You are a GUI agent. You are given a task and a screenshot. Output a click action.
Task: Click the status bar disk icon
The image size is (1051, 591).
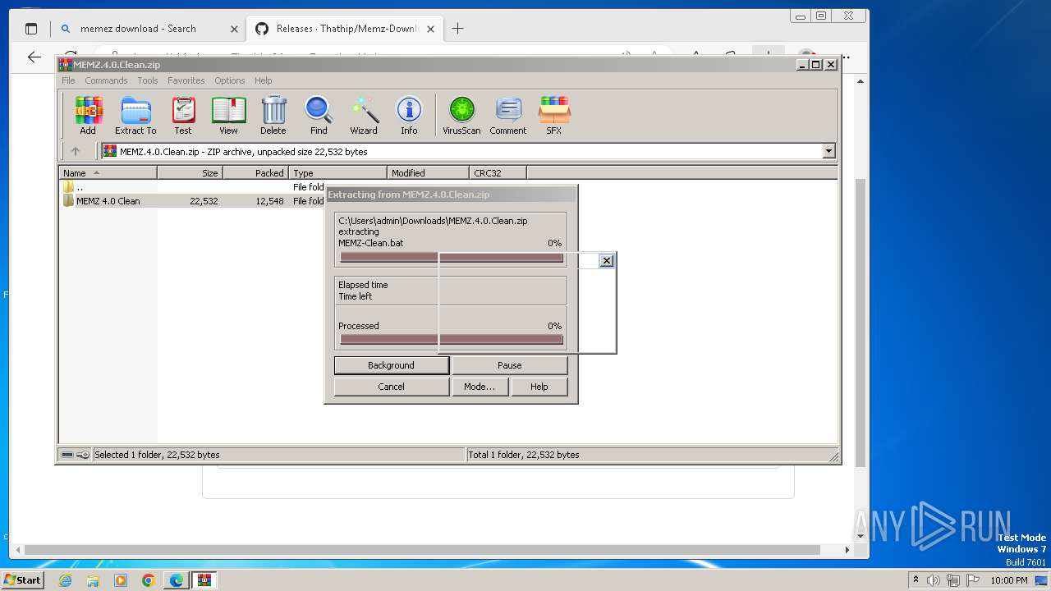pyautogui.click(x=67, y=455)
